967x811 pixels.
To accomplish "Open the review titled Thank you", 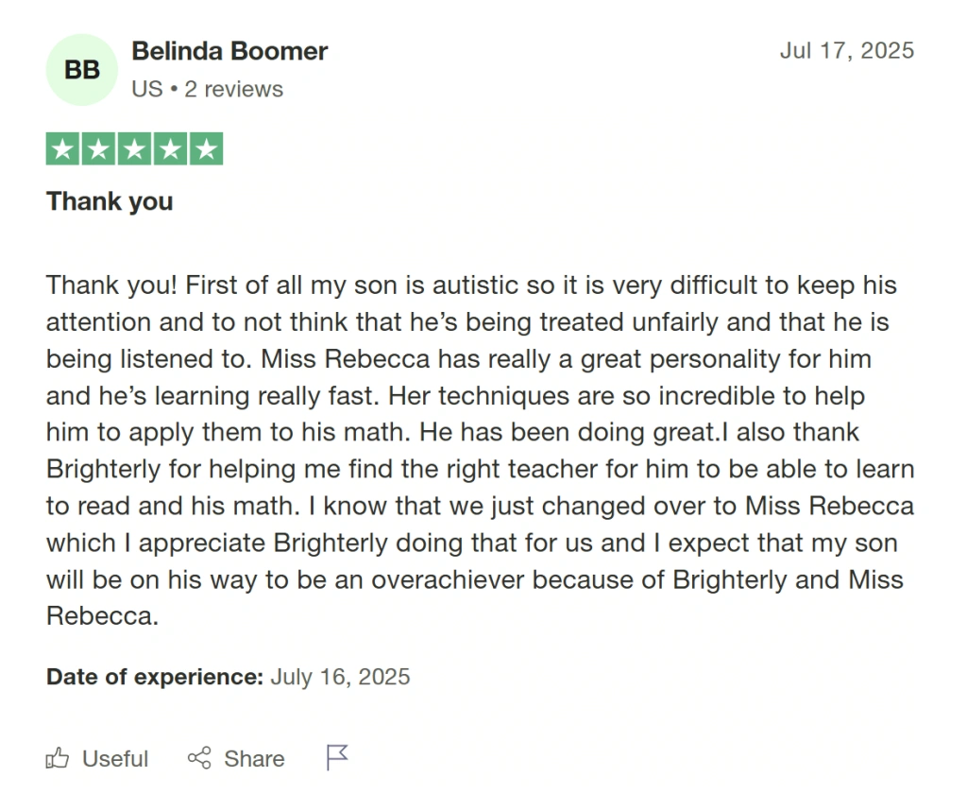I will tap(109, 200).
